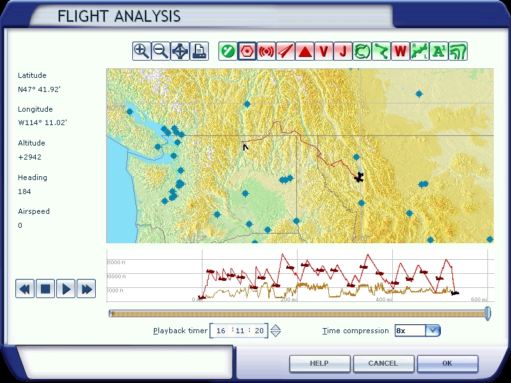Viewport: 511px width, 383px height.
Task: Toggle high/low altitude H-L icon
Action: tap(420, 51)
